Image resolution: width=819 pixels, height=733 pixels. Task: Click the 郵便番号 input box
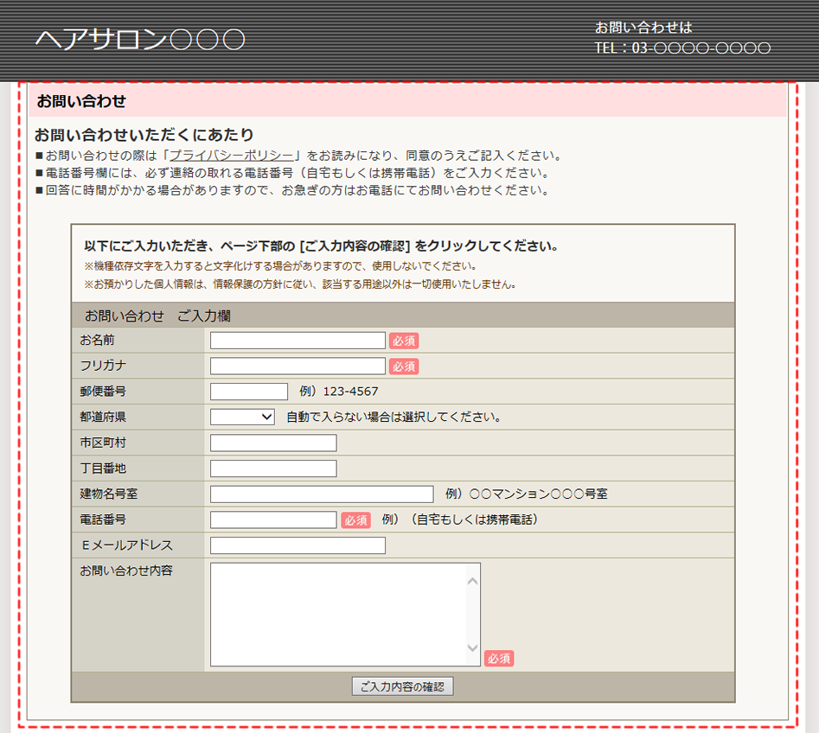point(249,392)
